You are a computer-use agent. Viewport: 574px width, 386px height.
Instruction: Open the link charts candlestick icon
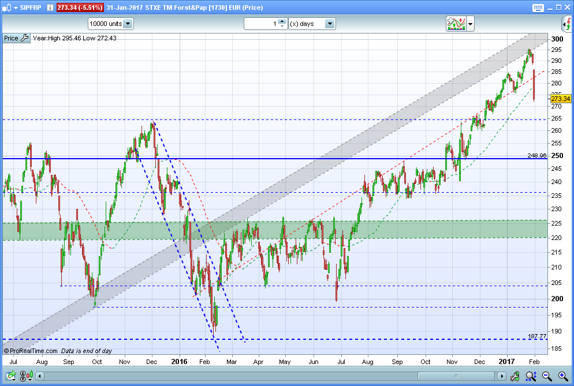27,376
